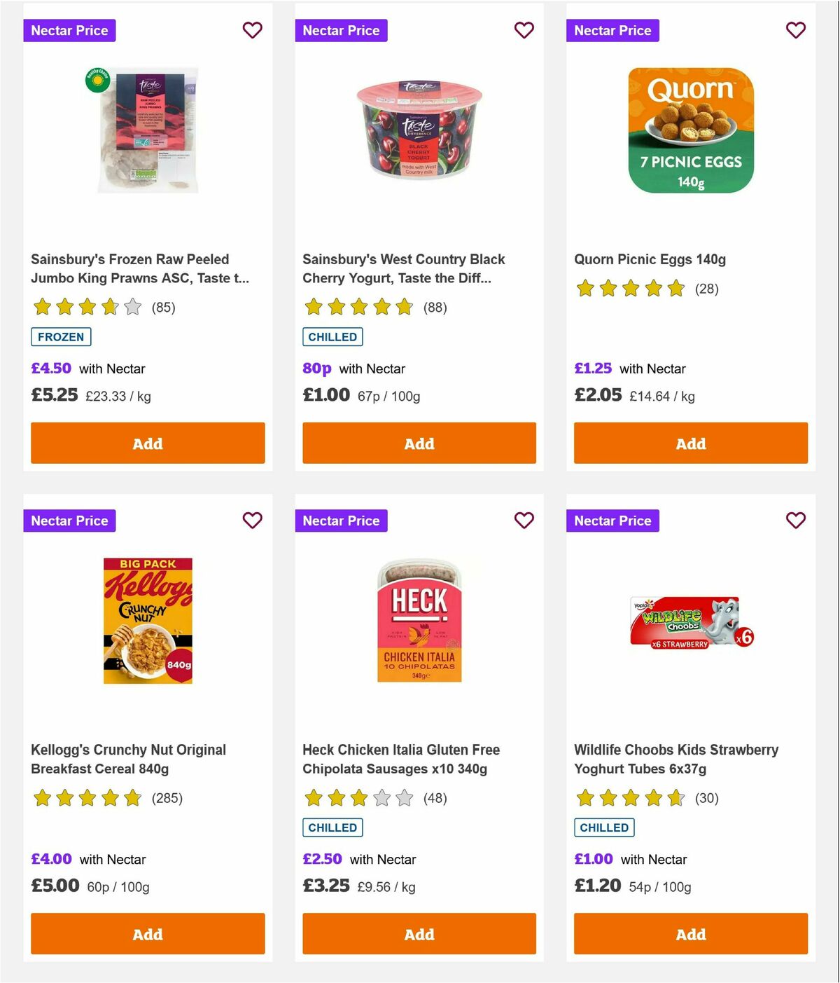The height and width of the screenshot is (983, 840).
Task: Open the CHILLED tag on Wildlife Choobs
Action: click(604, 827)
